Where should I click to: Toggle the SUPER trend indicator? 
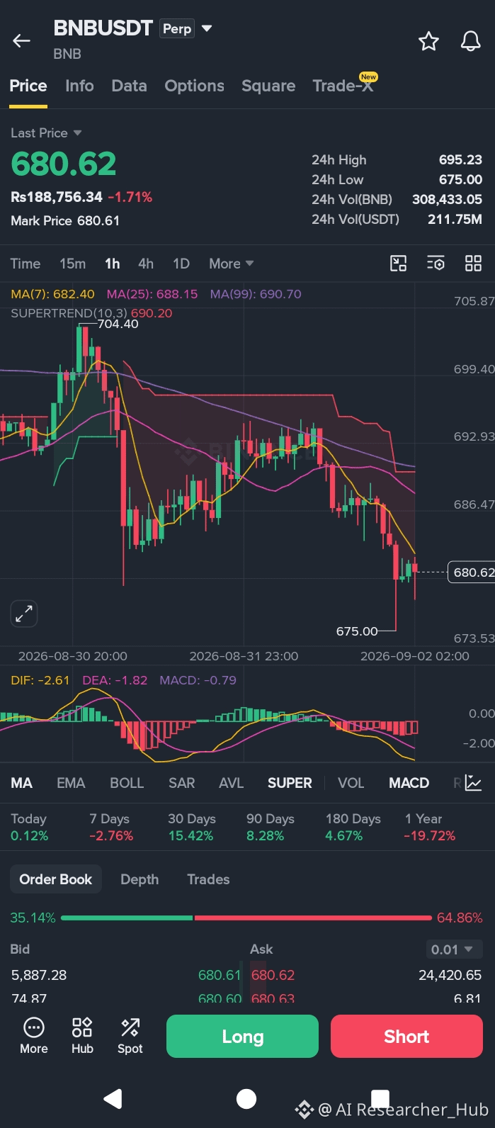point(290,783)
